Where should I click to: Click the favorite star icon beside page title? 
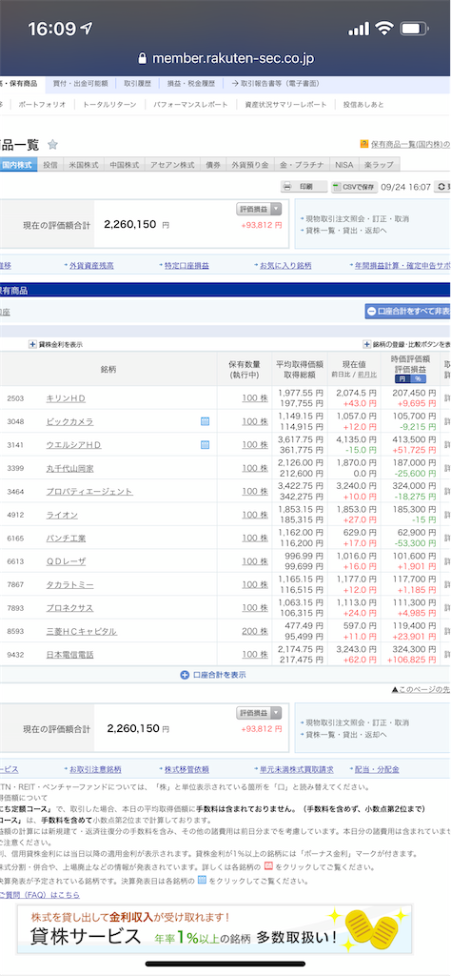point(52,145)
